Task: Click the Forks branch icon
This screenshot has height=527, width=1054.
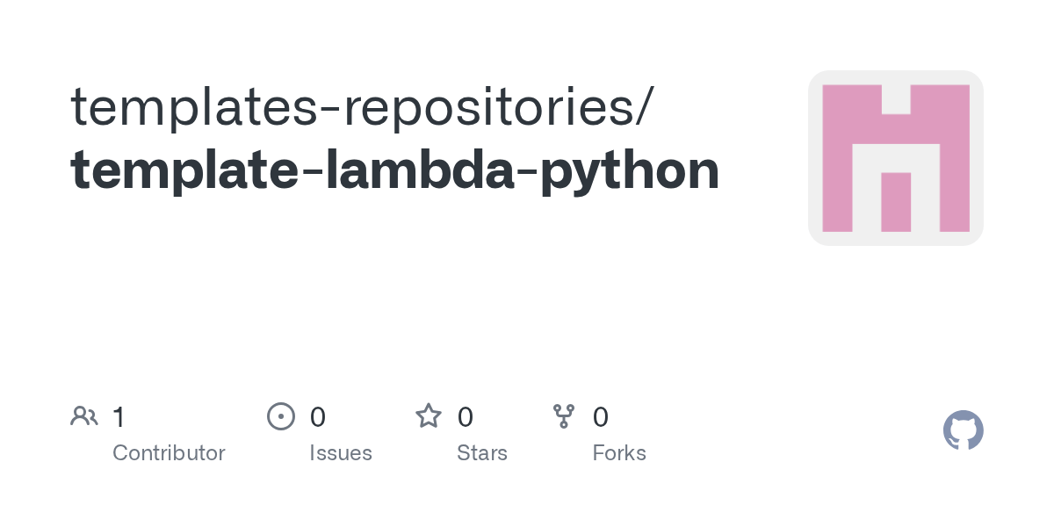Action: coord(563,415)
